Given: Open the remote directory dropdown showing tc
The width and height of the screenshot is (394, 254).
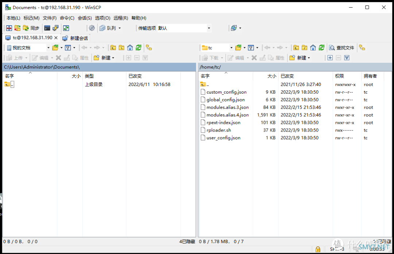Looking at the screenshot, I should point(217,48).
